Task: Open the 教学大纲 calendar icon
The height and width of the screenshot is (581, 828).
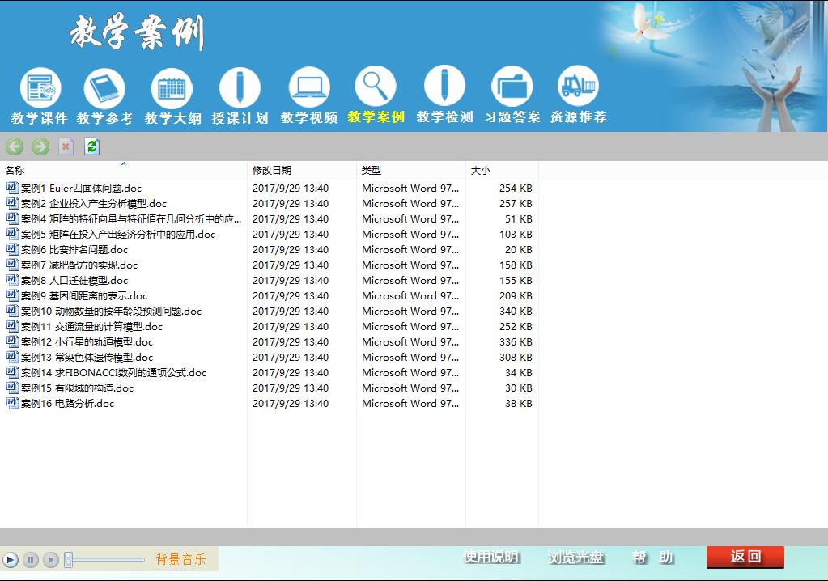Action: click(172, 88)
